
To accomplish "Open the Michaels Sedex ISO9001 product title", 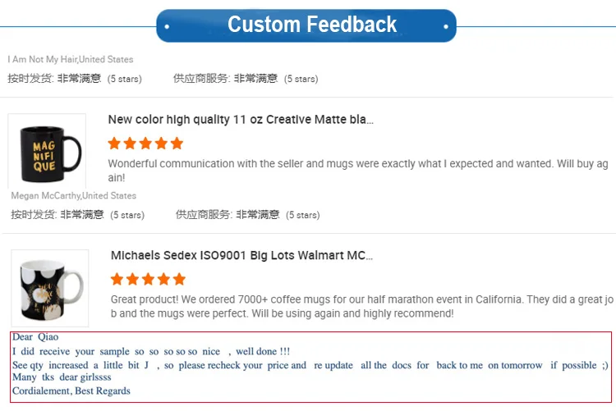I will click(x=242, y=256).
